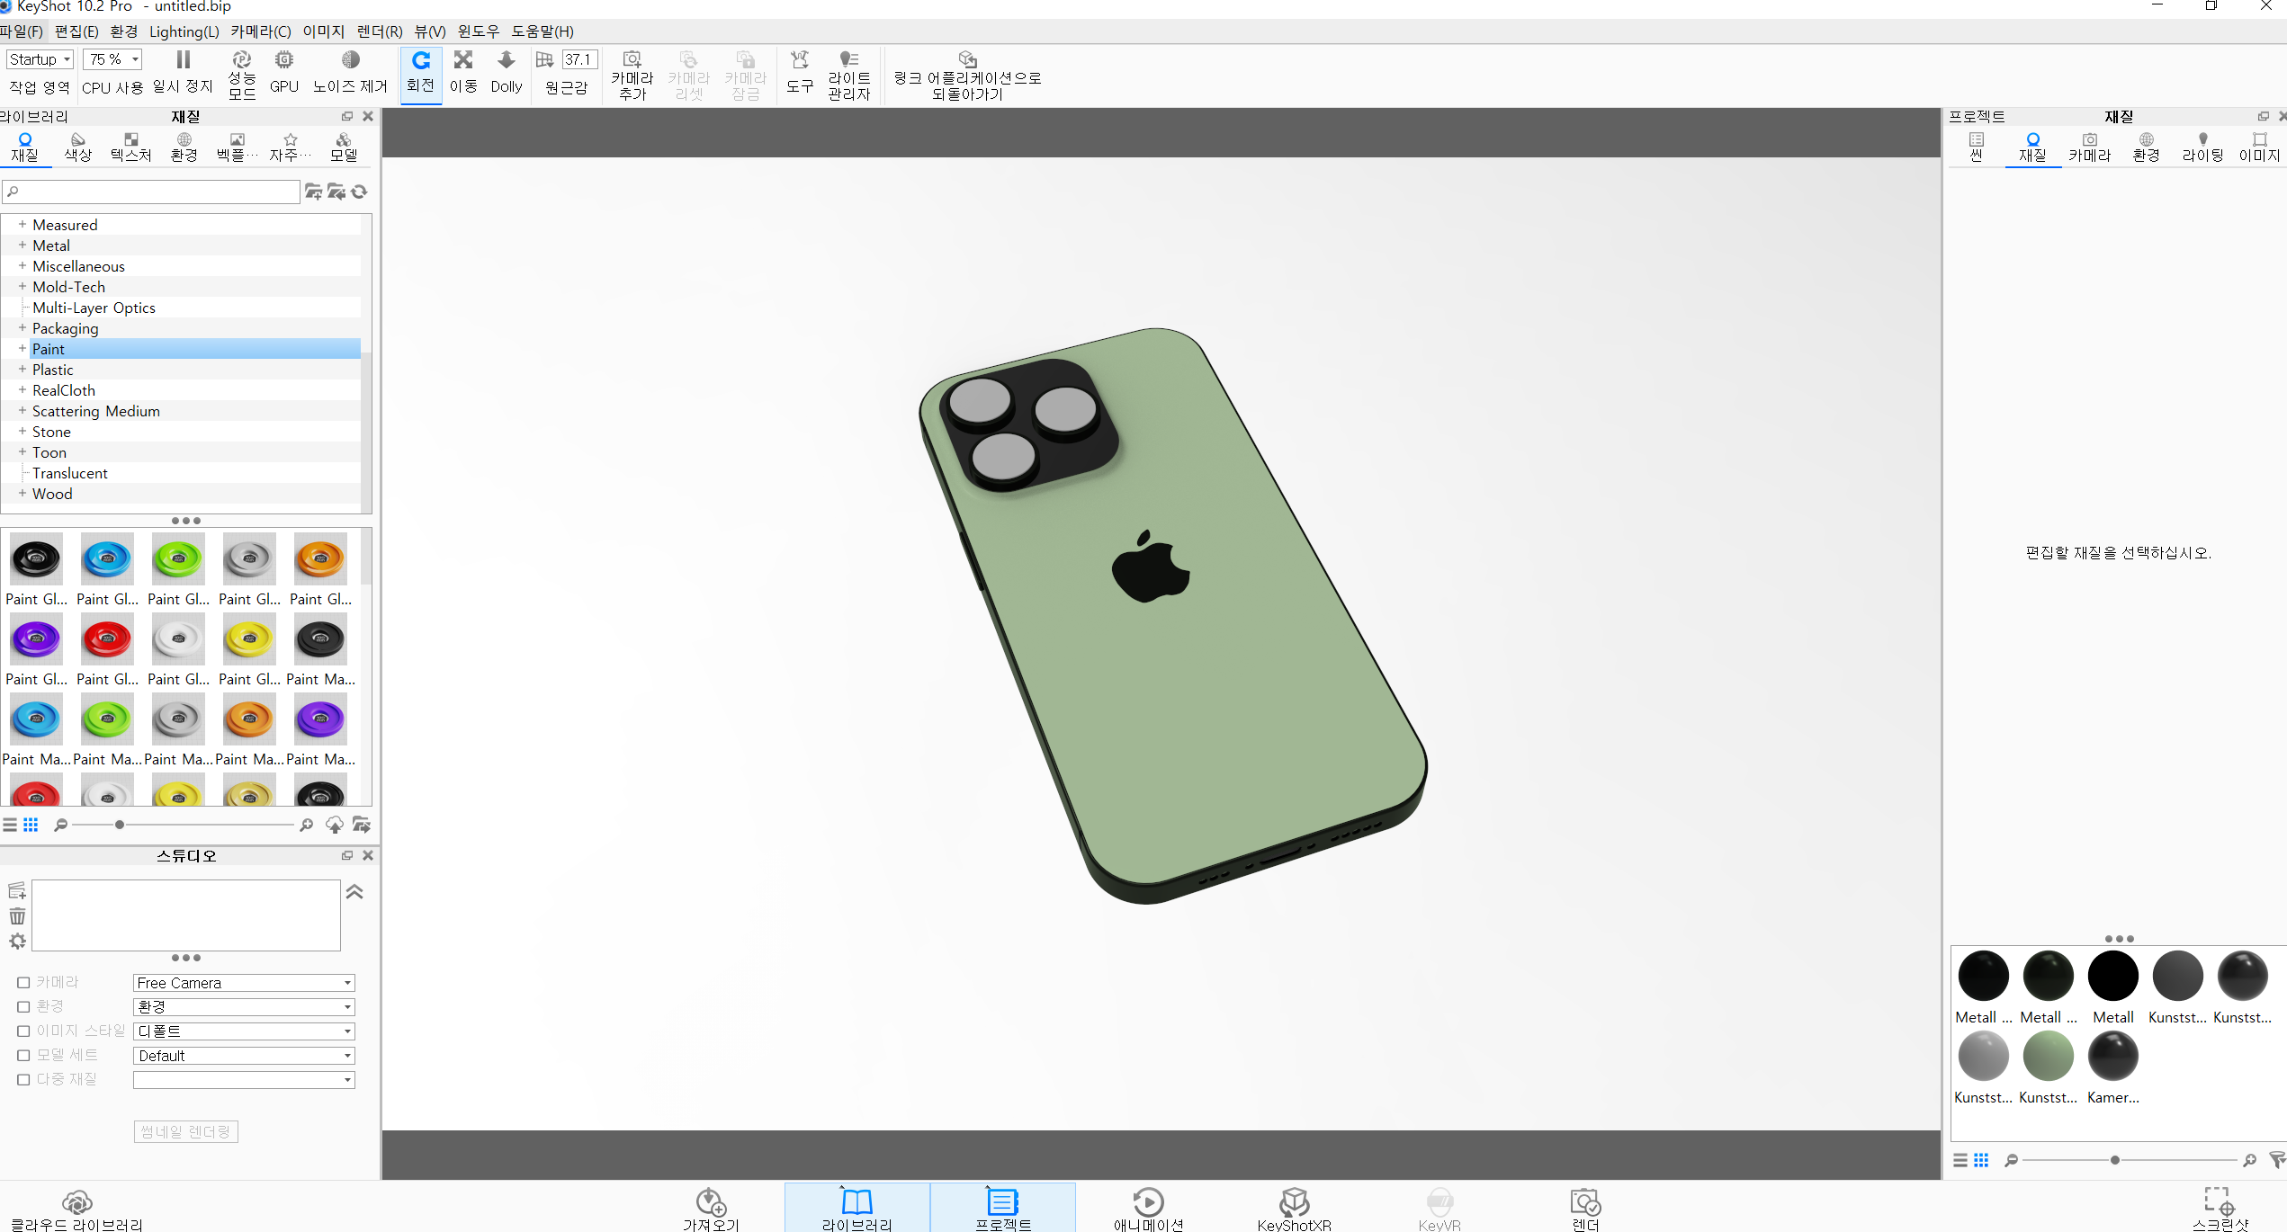Enable the 카메라 checkbox in Studio

point(24,983)
